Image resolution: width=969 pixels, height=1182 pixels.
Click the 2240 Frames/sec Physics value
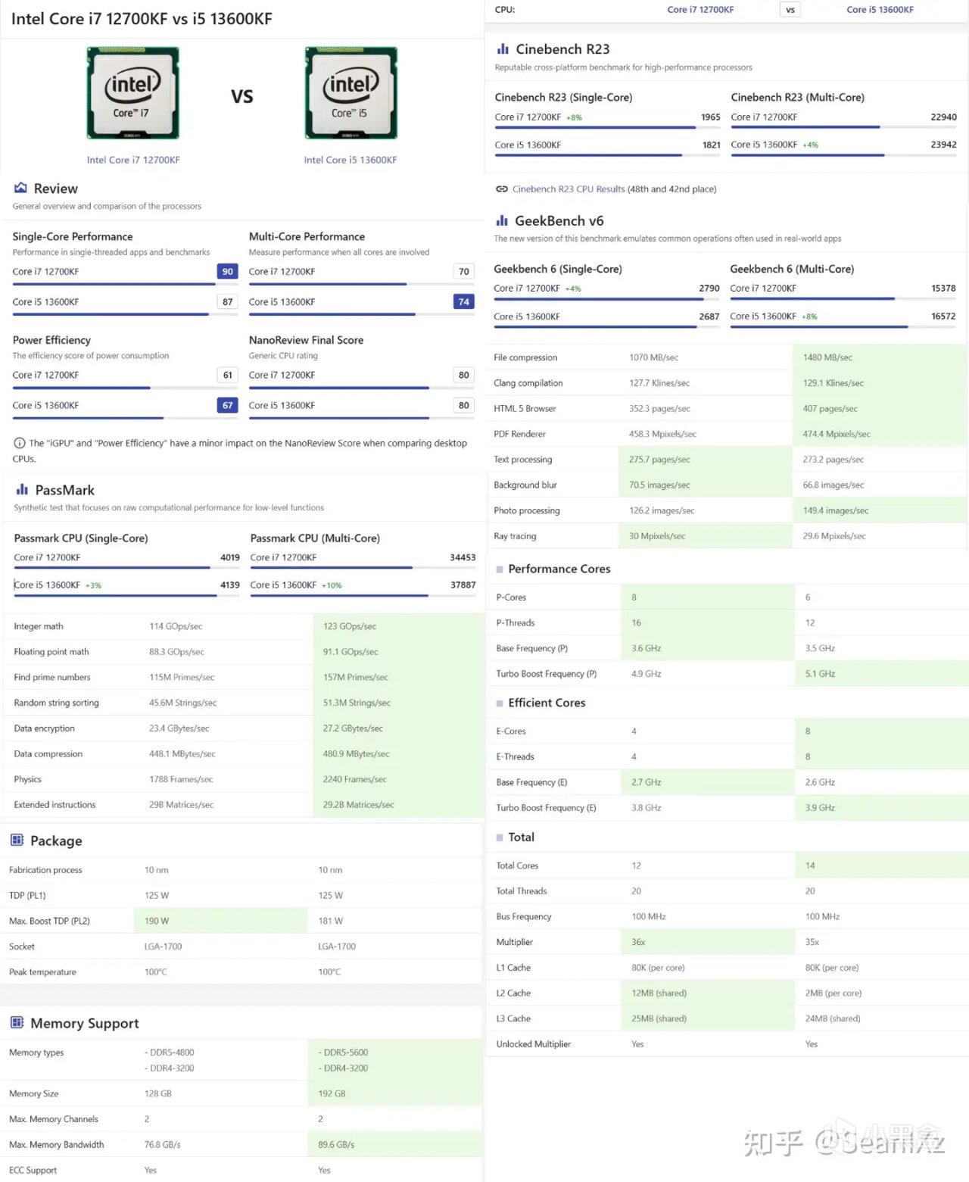(355, 779)
